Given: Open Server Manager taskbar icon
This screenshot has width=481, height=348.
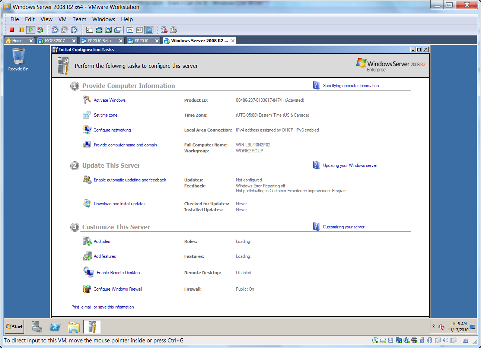Looking at the screenshot, I should pyautogui.click(x=36, y=327).
